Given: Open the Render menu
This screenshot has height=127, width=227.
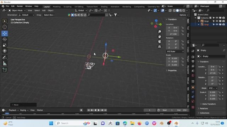Looking at the screenshot, I should [20, 6].
